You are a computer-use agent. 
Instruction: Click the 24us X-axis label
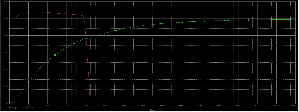point(124,105)
